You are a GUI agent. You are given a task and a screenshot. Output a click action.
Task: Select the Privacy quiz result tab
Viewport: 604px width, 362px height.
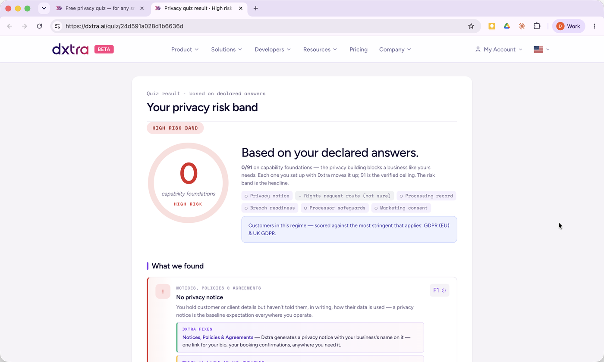tap(199, 8)
